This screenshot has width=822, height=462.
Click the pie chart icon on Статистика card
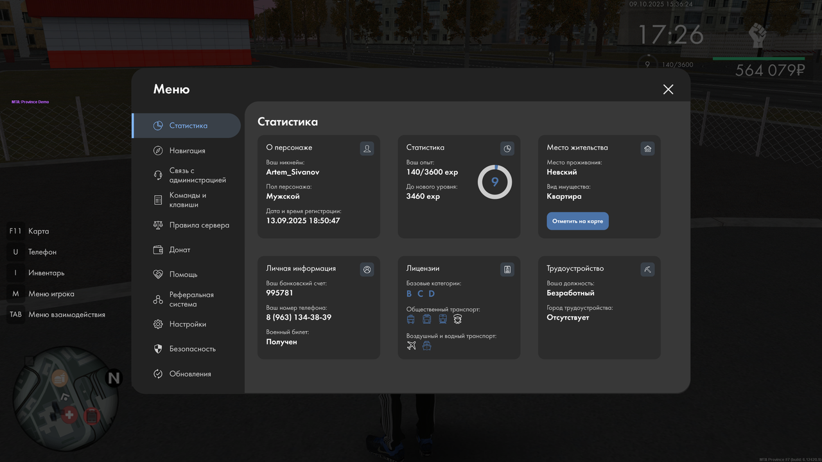click(507, 149)
